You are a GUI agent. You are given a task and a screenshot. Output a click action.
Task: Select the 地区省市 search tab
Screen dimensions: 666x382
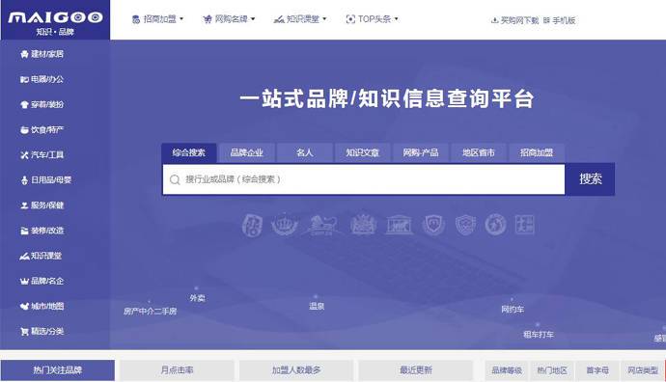tap(479, 152)
